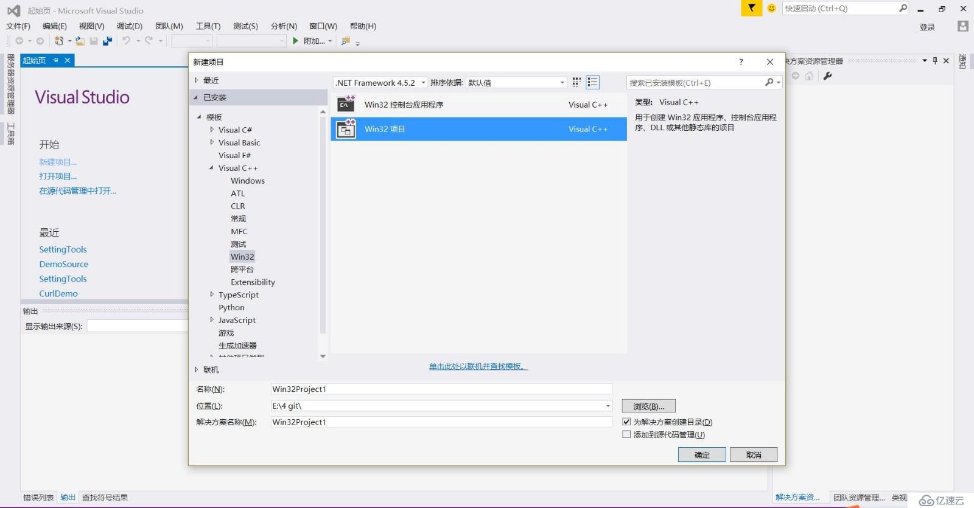Click the help question mark in dialog

tap(741, 62)
